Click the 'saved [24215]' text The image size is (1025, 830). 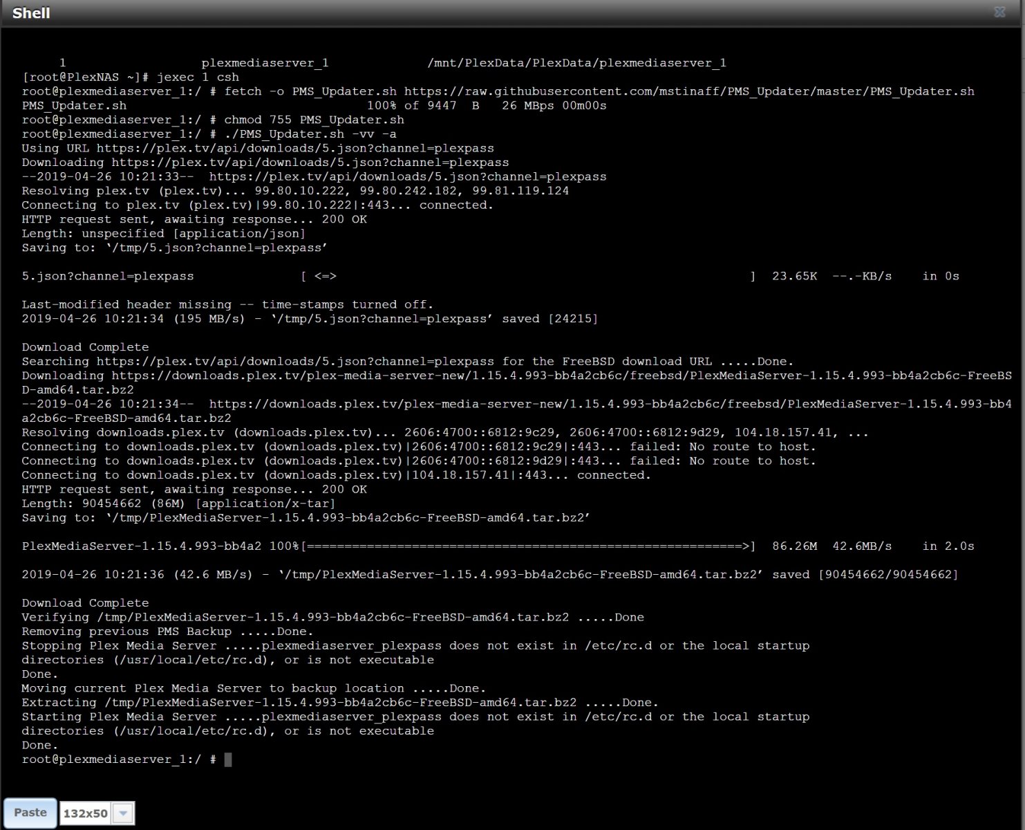(549, 319)
